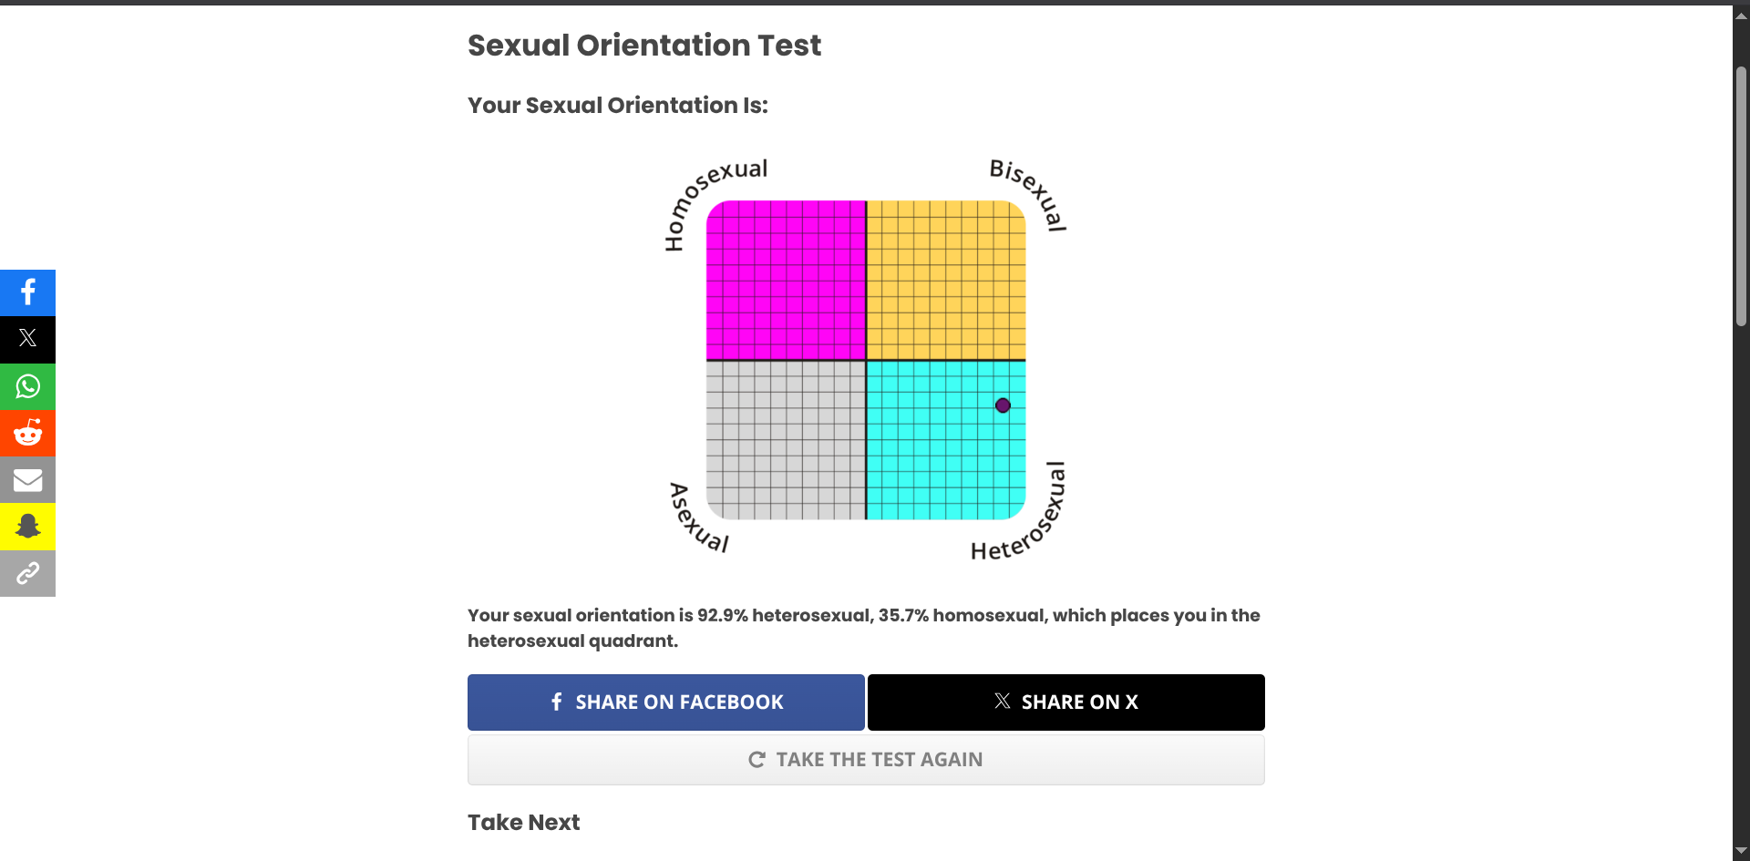Share via the WhatsApp sidebar icon
The image size is (1750, 861).
pos(27,386)
